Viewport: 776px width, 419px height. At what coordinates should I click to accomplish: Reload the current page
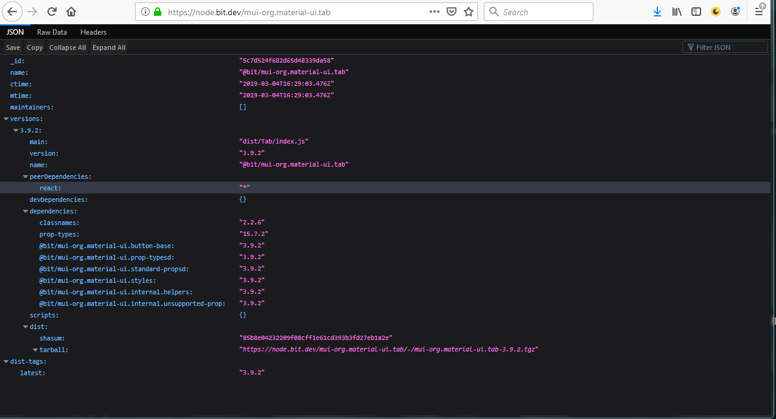coord(51,12)
